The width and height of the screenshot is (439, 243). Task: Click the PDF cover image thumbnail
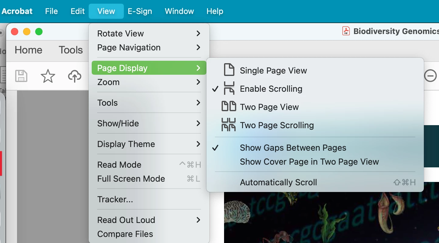tap(332, 213)
